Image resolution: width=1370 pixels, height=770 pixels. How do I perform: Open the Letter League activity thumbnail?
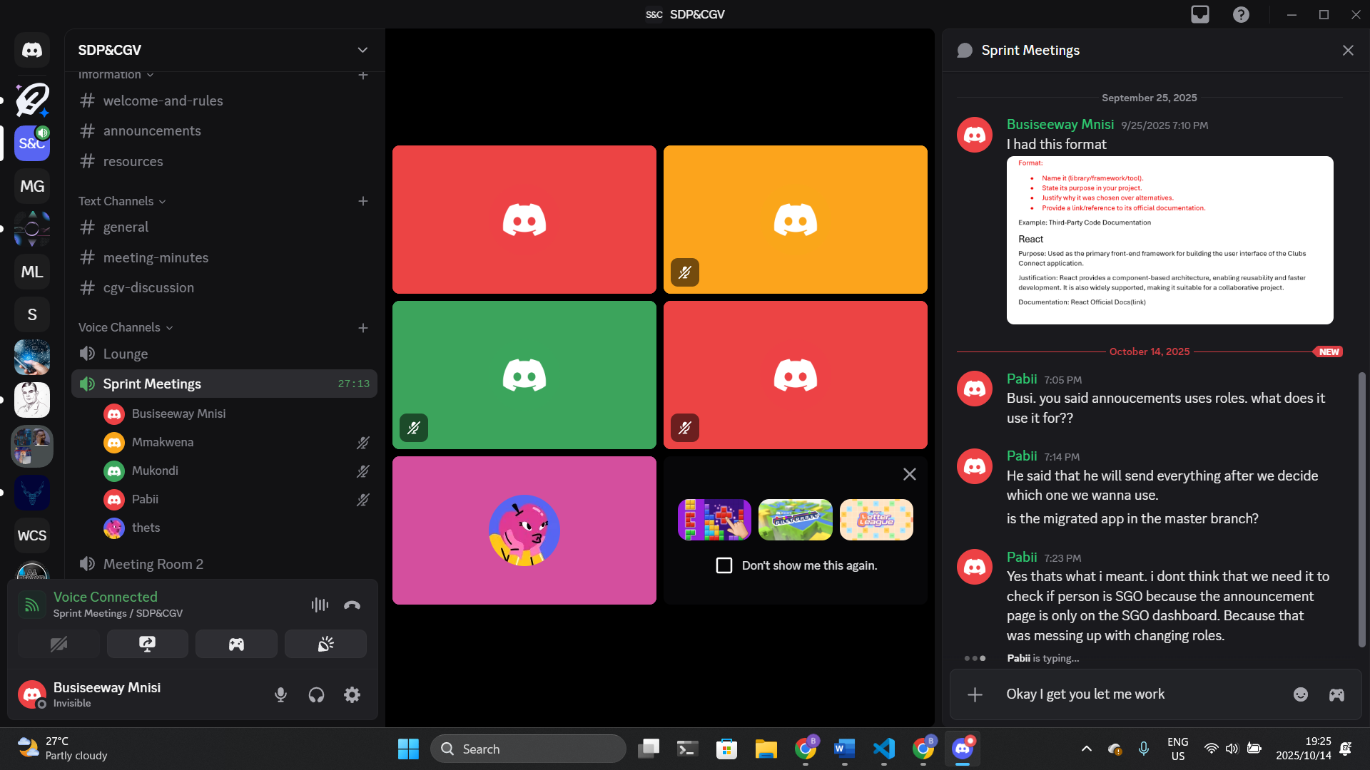876,520
